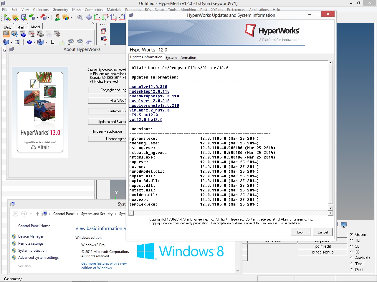Click Get more features with new edition link
Screen dimensions: 377x282
coord(104,266)
